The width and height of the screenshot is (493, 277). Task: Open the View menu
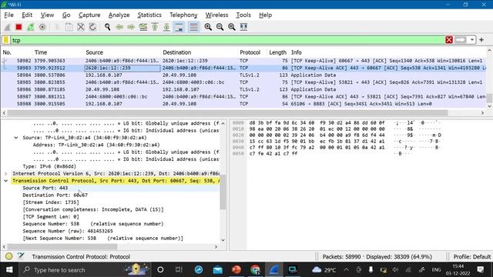47,15
